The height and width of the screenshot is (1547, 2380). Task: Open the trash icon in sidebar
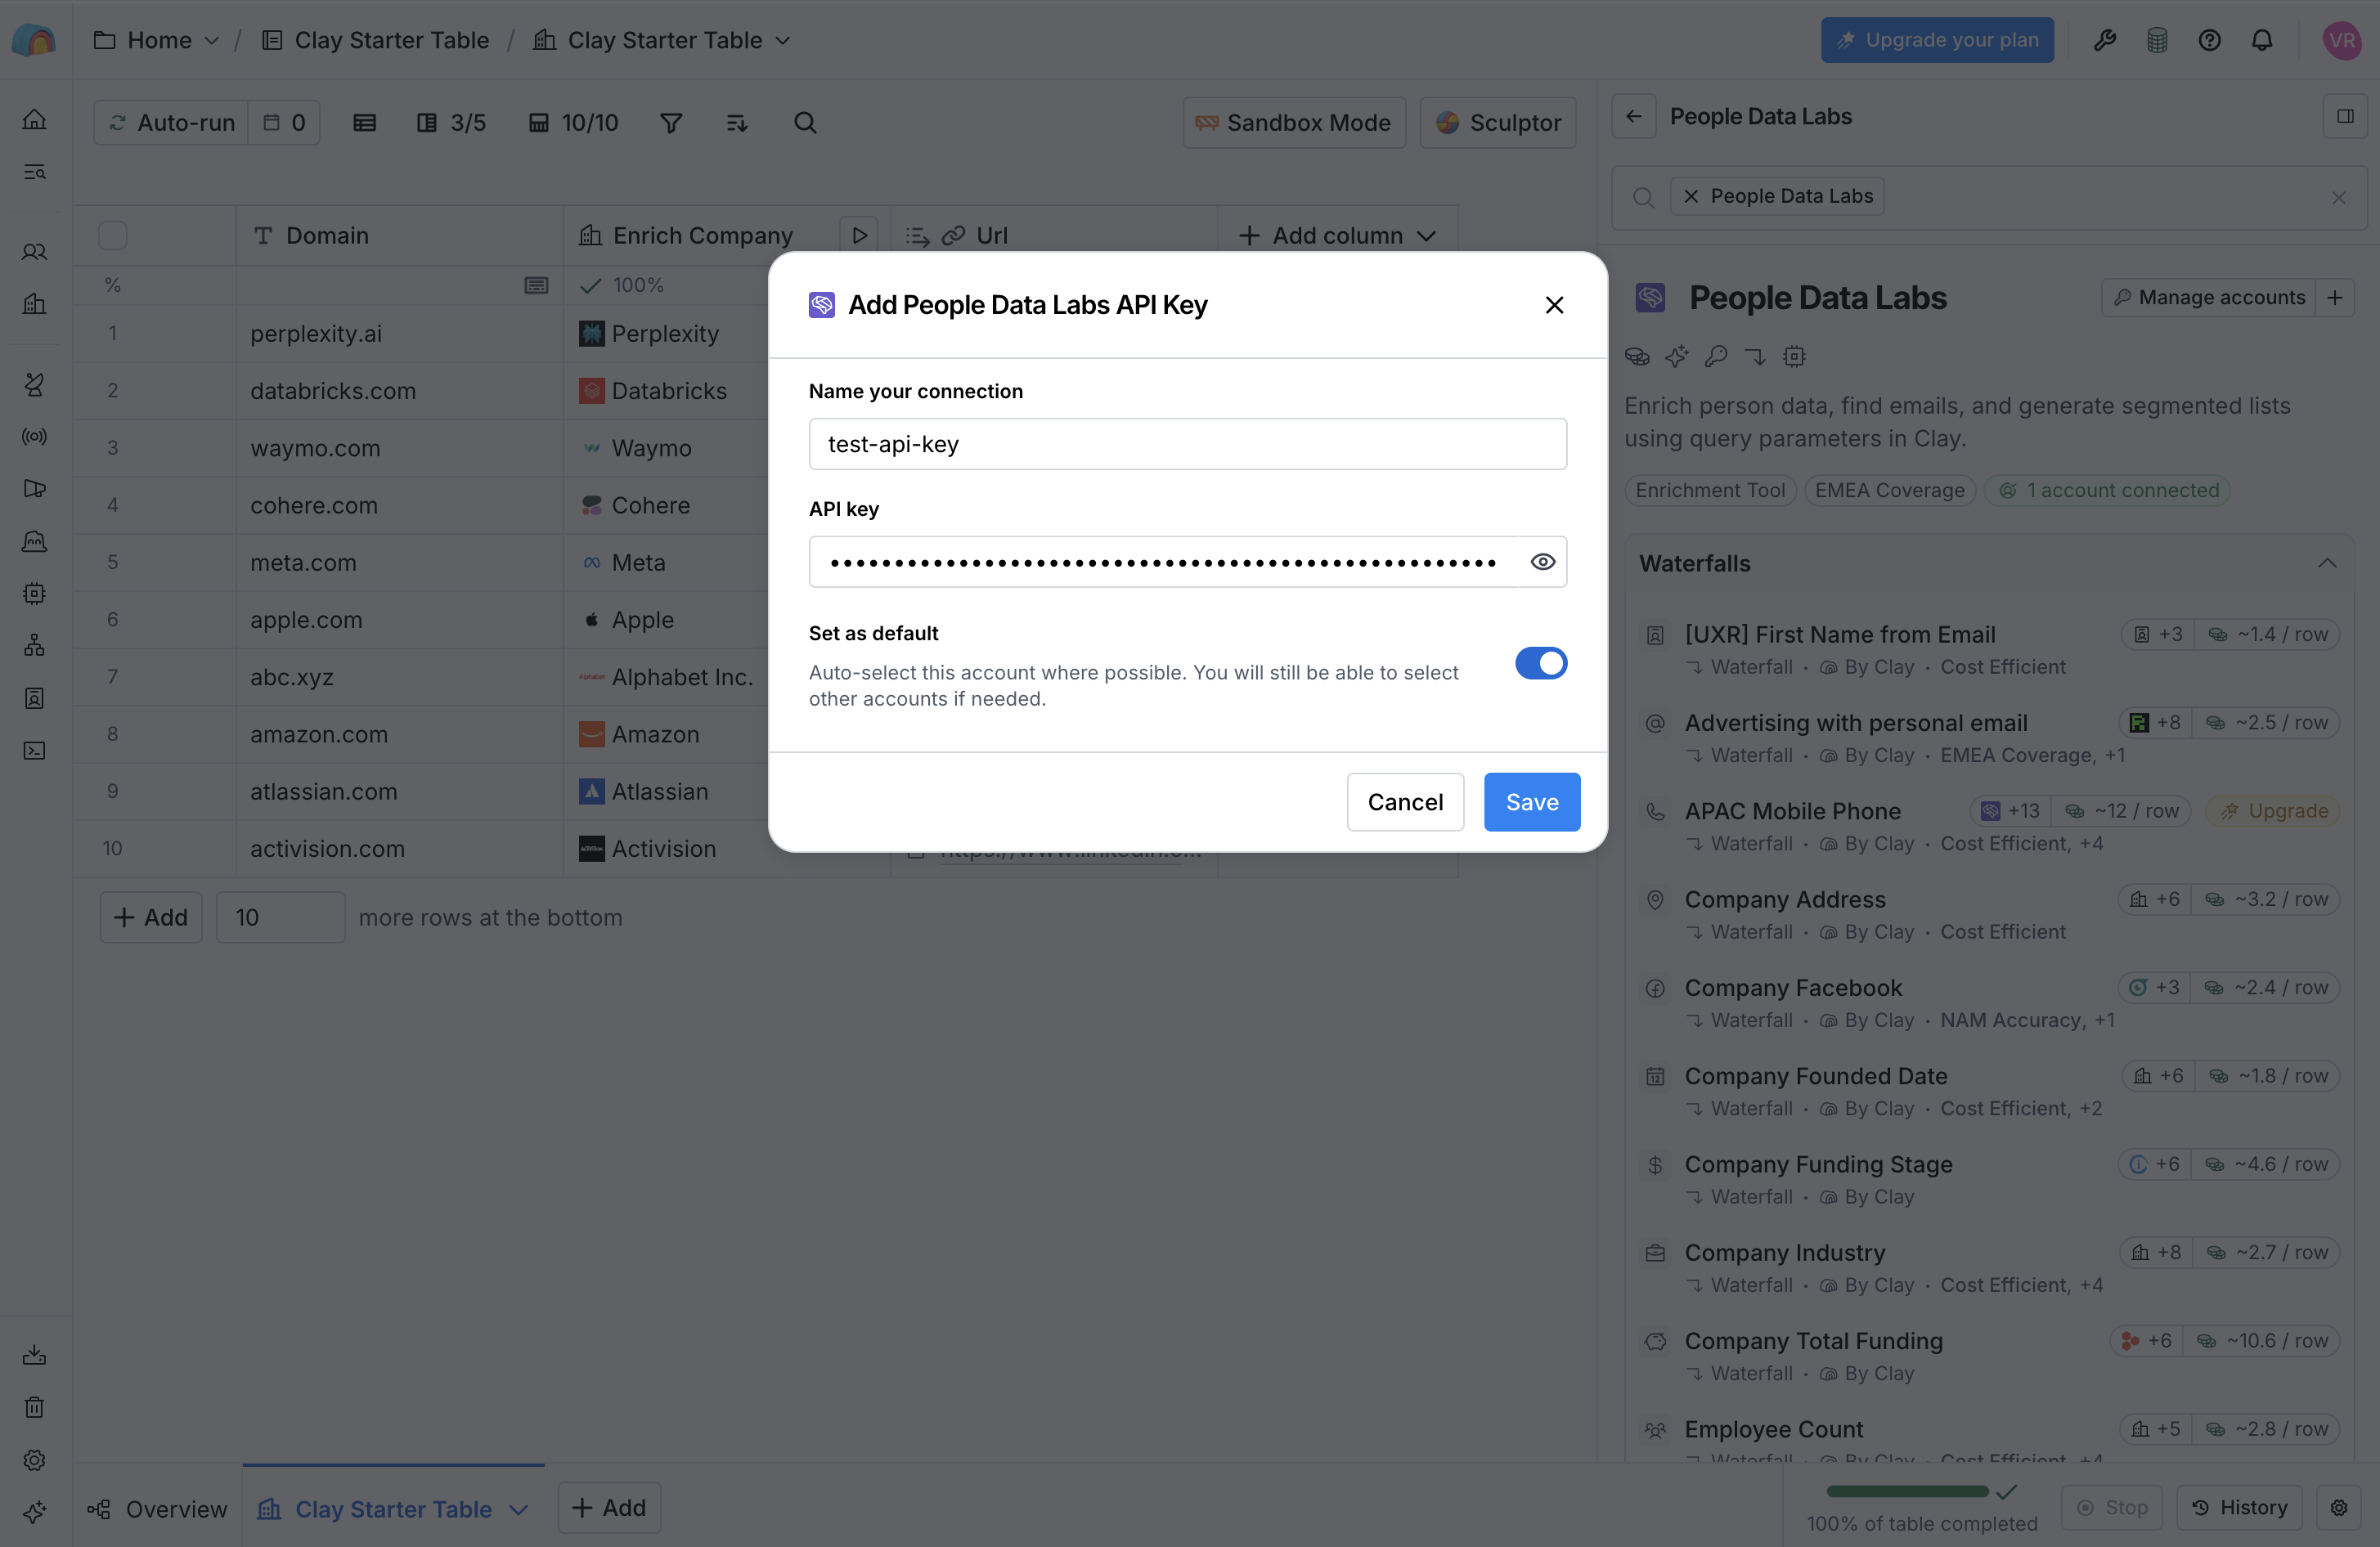click(x=34, y=1408)
